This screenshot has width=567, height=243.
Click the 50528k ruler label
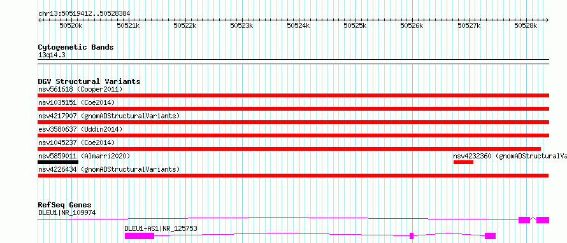click(x=526, y=25)
